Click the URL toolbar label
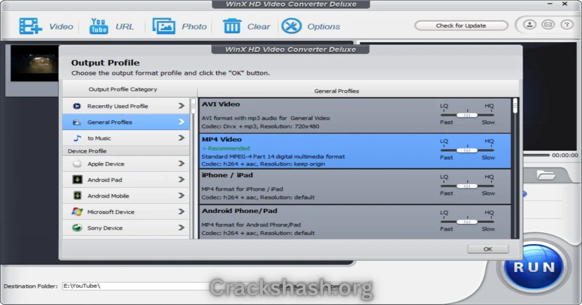 pos(125,27)
